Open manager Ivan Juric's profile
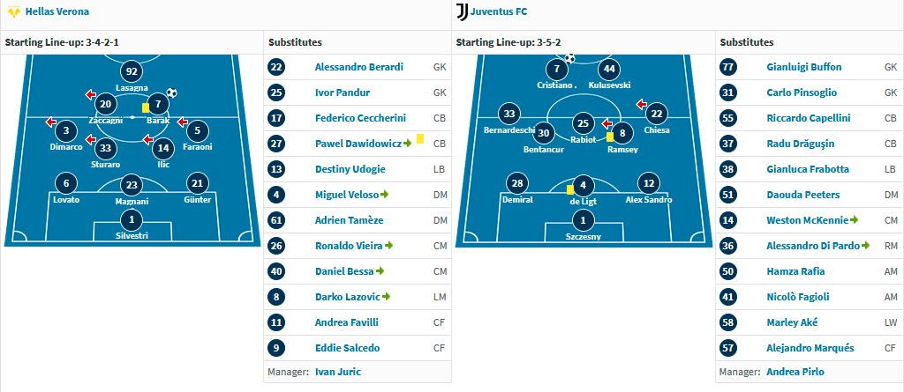 338,371
